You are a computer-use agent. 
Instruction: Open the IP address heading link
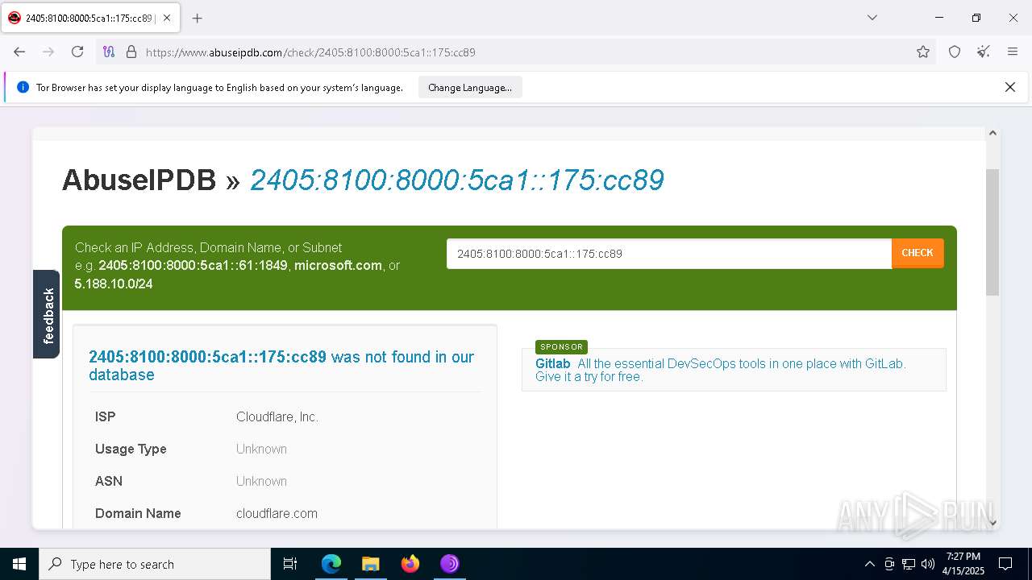[456, 180]
